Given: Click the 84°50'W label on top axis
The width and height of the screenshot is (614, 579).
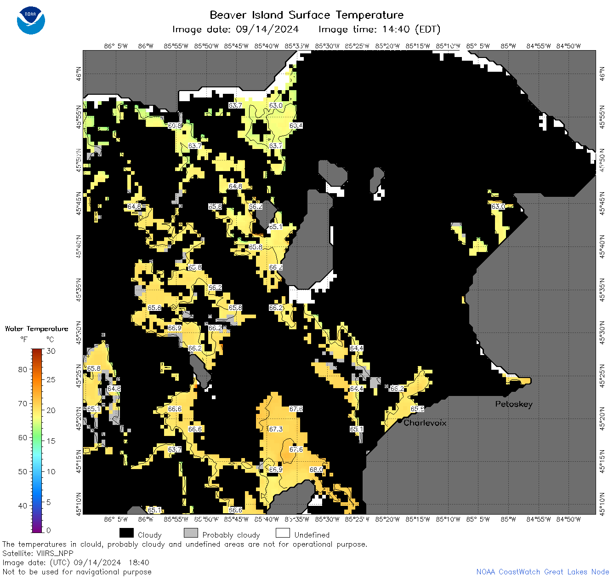Looking at the screenshot, I should 569,46.
